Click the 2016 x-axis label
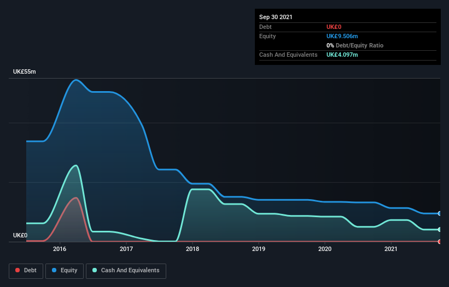This screenshot has height=287, width=449. coord(60,249)
